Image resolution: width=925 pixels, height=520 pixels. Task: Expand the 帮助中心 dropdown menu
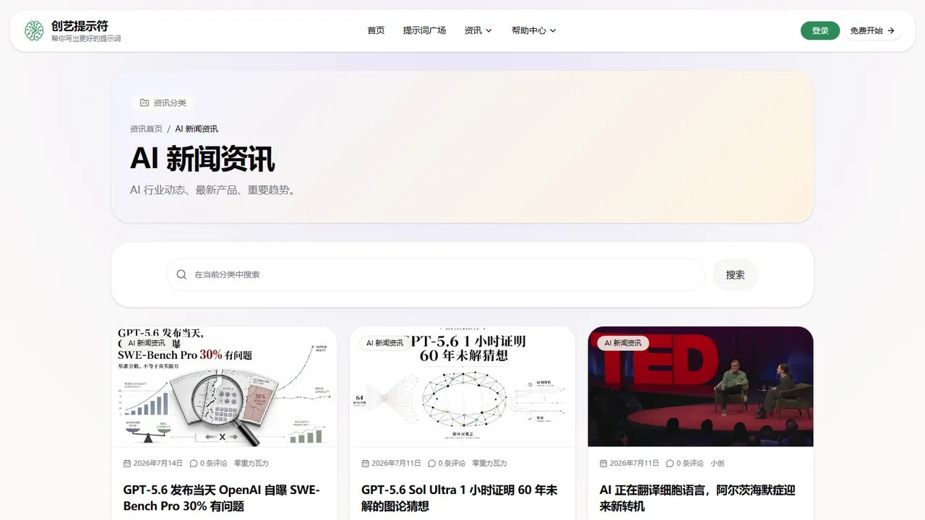pos(534,30)
